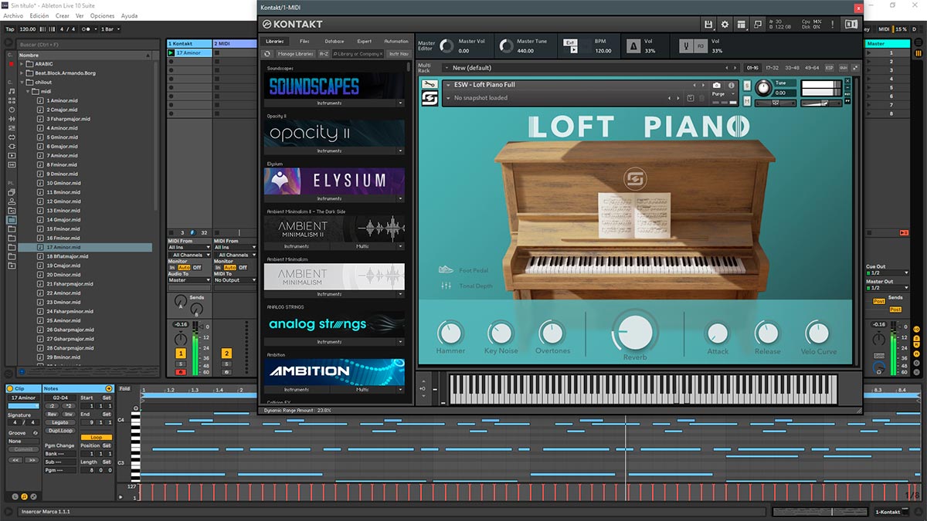Image resolution: width=927 pixels, height=521 pixels.
Task: Mute the Loft Piano instrument with M button
Action: click(745, 100)
